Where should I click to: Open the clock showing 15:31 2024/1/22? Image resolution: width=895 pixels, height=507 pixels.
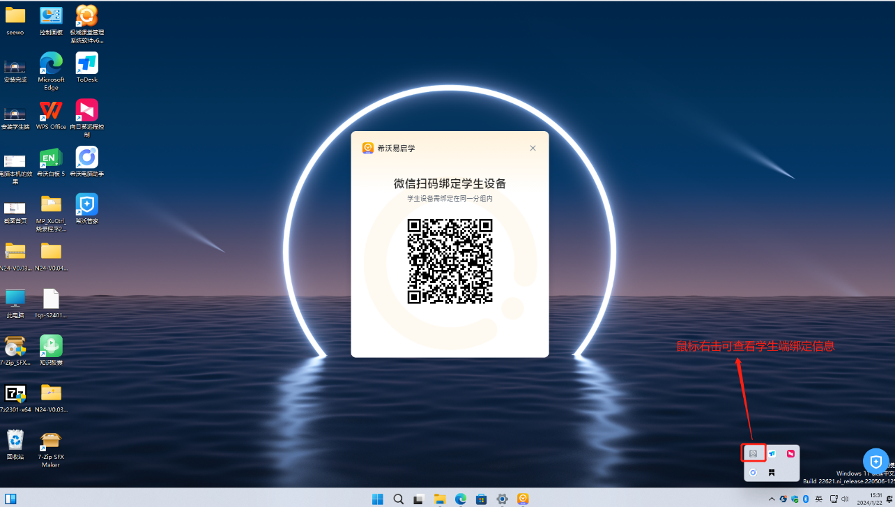click(870, 499)
